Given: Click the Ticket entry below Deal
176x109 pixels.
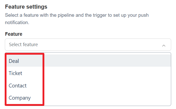Looking at the screenshot, I should pyautogui.click(x=15, y=73).
